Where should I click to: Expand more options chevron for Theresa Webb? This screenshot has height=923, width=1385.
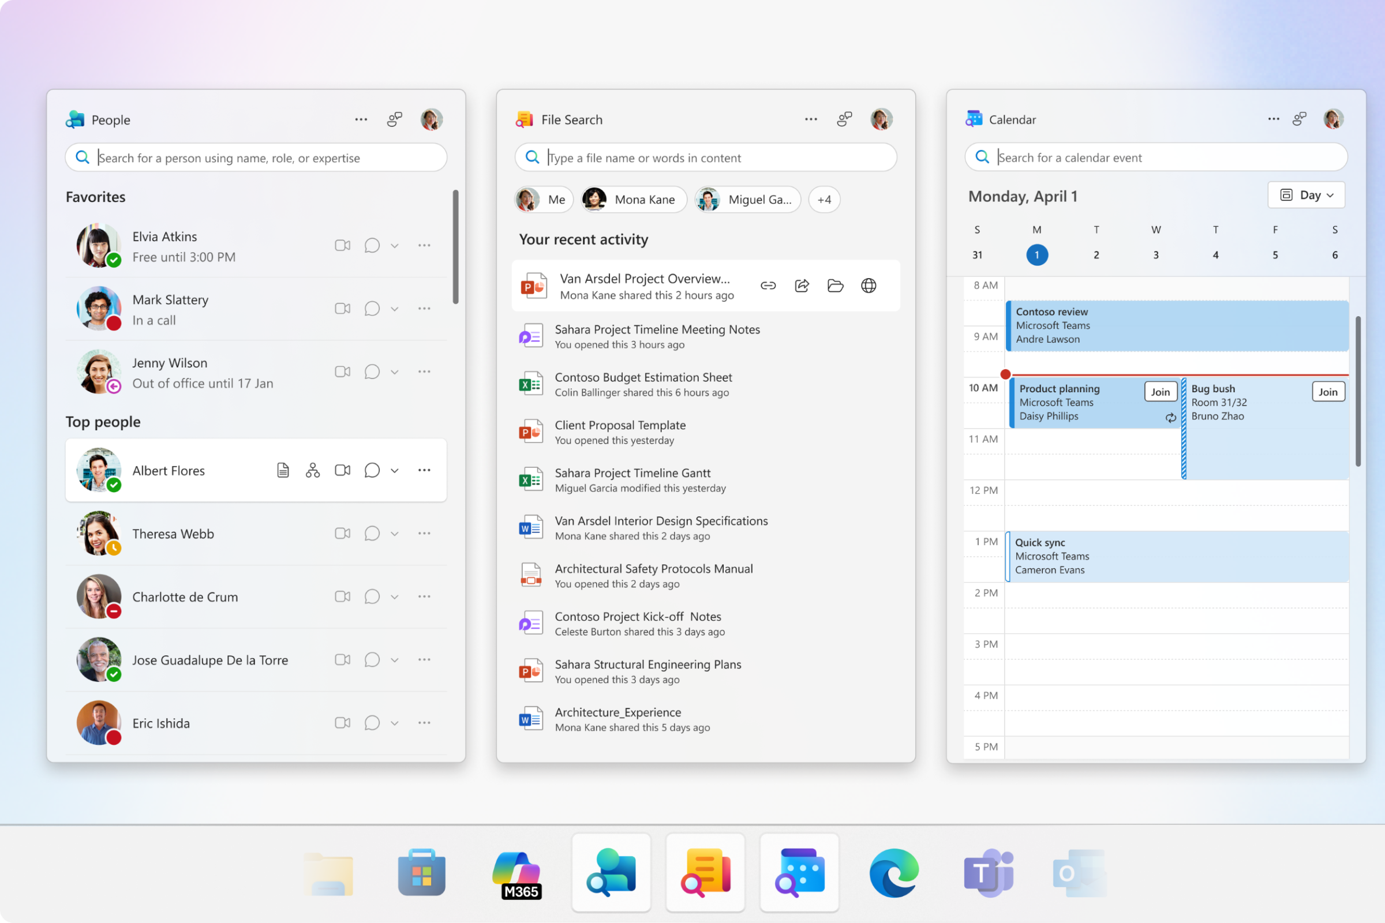tap(395, 533)
